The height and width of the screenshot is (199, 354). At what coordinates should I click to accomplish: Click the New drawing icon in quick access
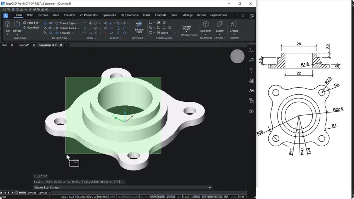[5, 10]
